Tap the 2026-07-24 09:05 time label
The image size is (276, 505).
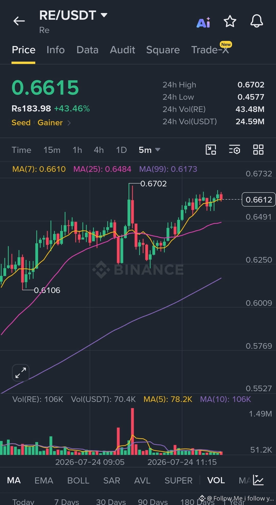[x=90, y=462]
